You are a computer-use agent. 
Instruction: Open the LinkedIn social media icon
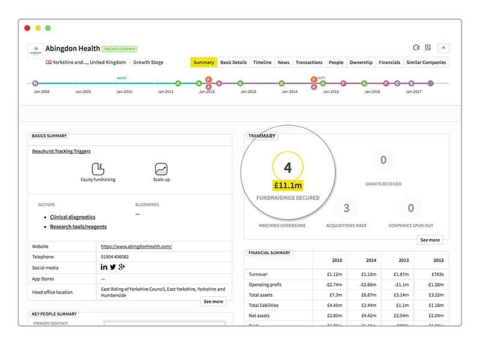point(104,267)
